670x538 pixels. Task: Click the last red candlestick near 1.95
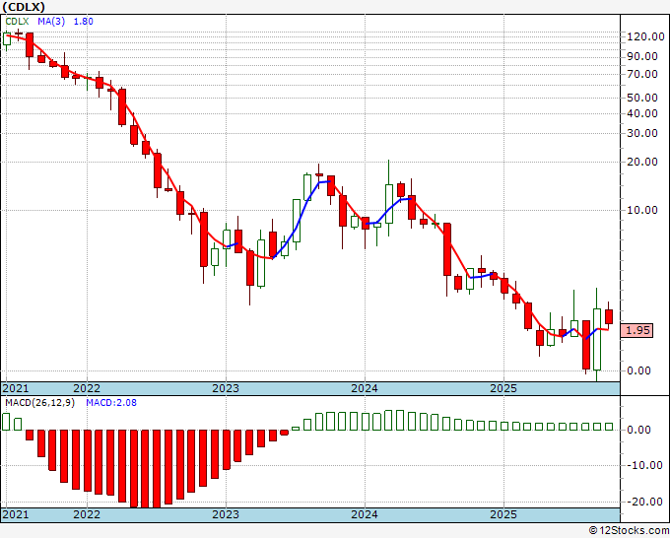(x=609, y=316)
